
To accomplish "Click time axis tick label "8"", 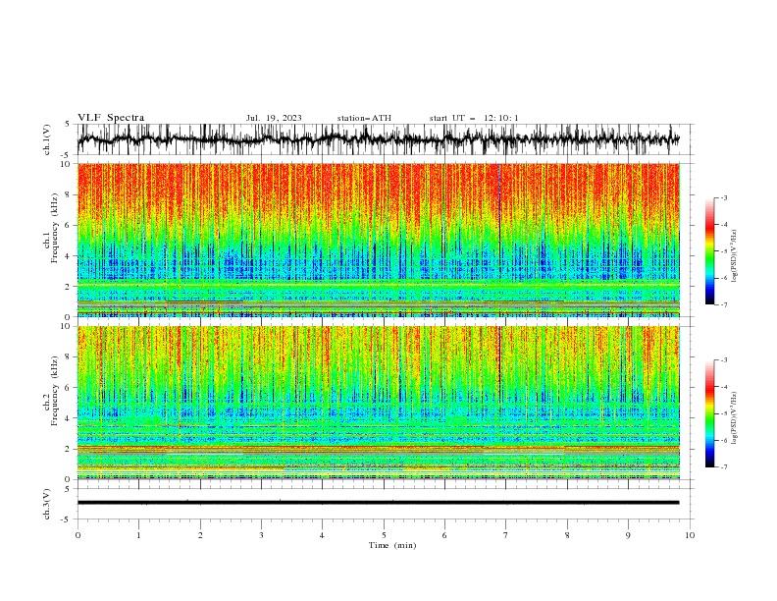I will coord(567,535).
